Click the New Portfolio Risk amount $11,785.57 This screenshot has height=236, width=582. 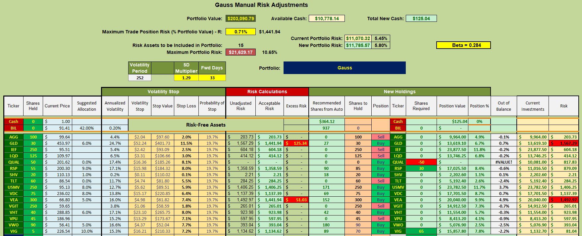358,45
